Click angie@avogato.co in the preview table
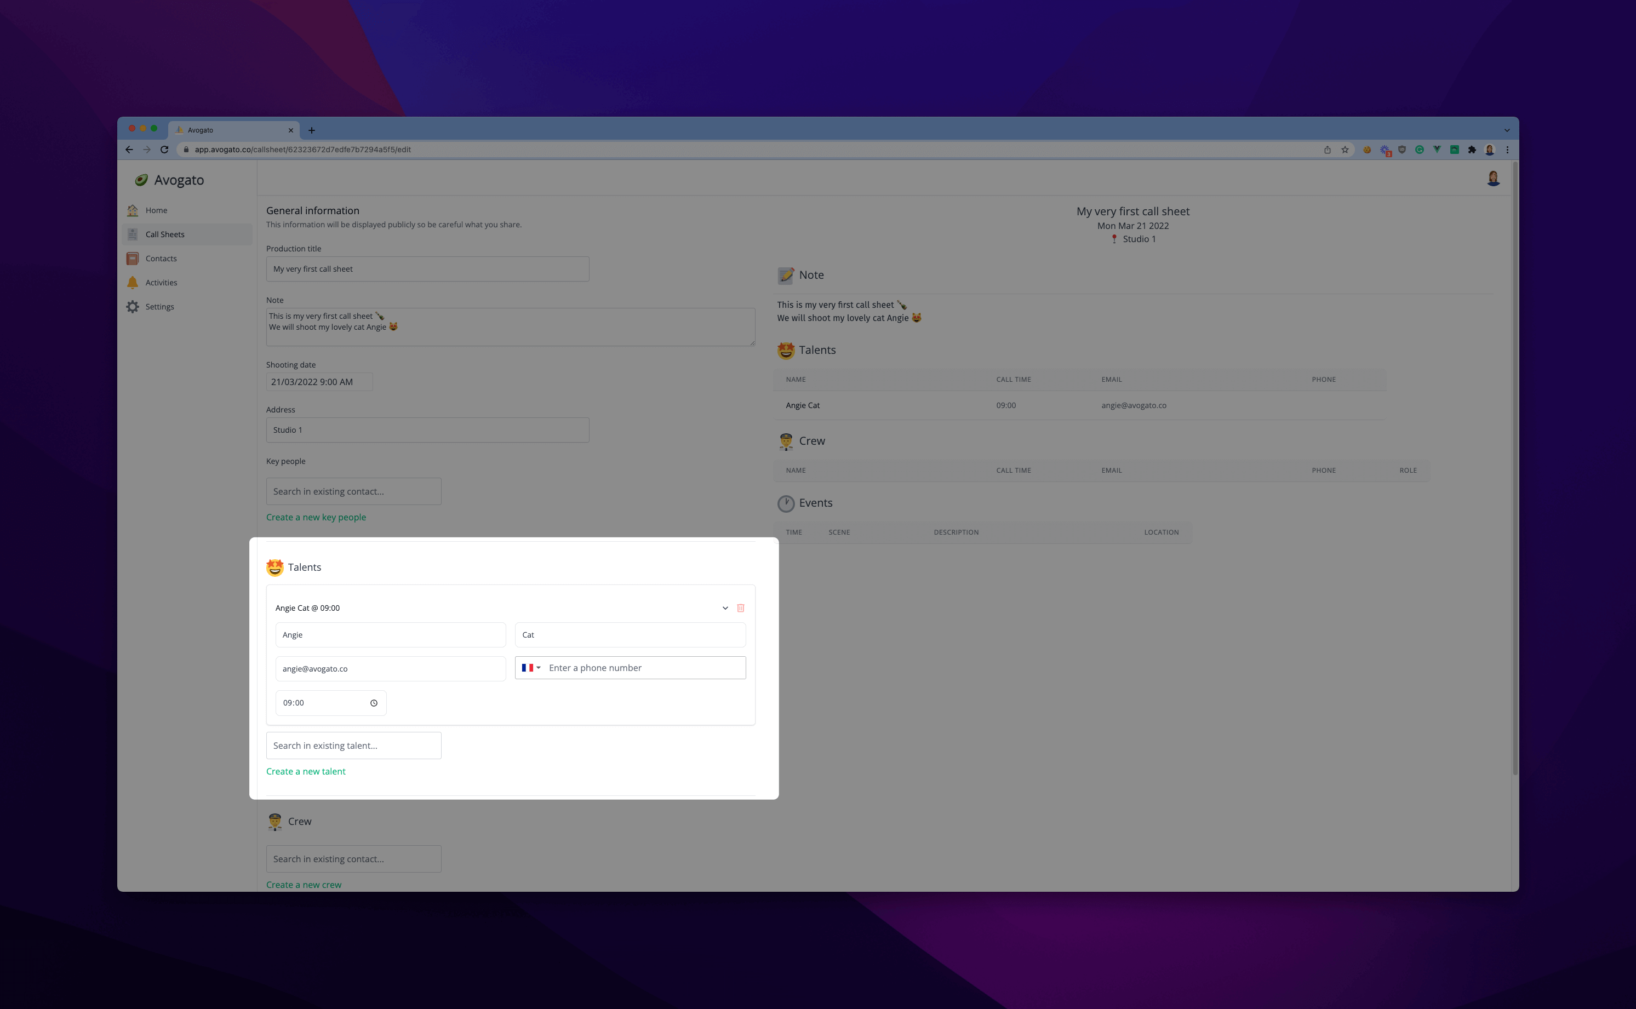Viewport: 1636px width, 1009px height. [x=1134, y=405]
